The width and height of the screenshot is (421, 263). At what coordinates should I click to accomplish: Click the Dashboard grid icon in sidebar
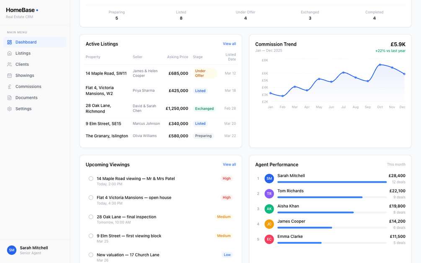9,42
